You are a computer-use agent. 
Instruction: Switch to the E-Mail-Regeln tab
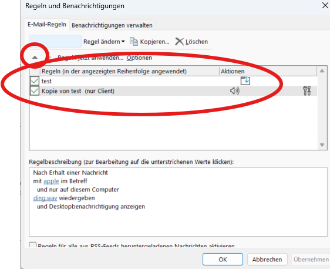47,25
